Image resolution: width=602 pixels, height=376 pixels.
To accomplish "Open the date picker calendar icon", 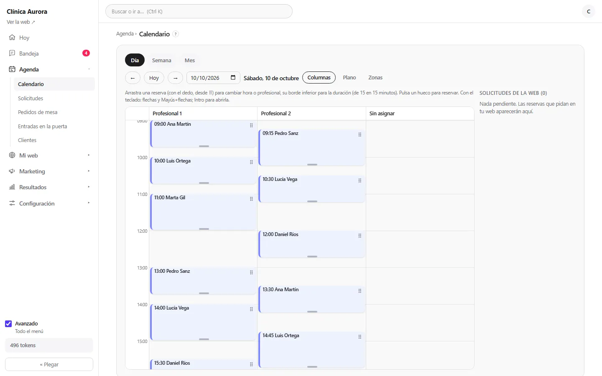I will (233, 78).
